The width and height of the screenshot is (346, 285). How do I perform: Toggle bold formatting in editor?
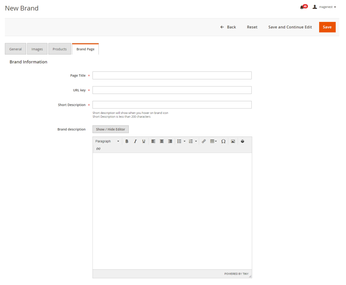(127, 142)
